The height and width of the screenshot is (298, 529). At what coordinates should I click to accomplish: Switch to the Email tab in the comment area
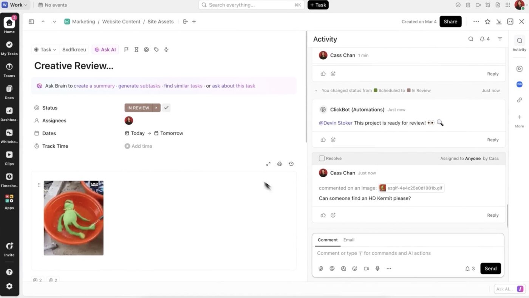(x=348, y=239)
